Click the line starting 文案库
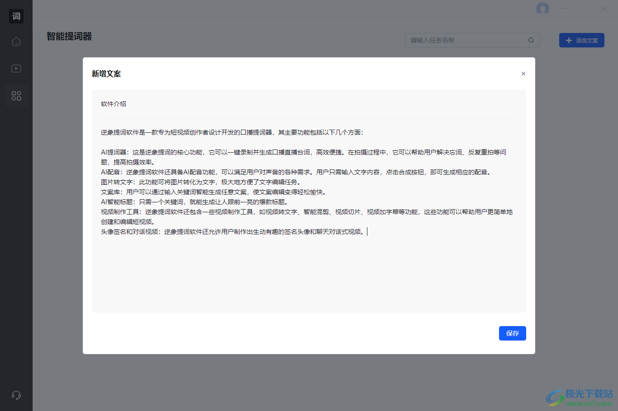The image size is (618, 411). pyautogui.click(x=214, y=192)
